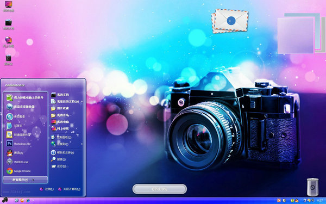Open Help and Support in start menu
The image size is (326, 204).
tap(62, 152)
